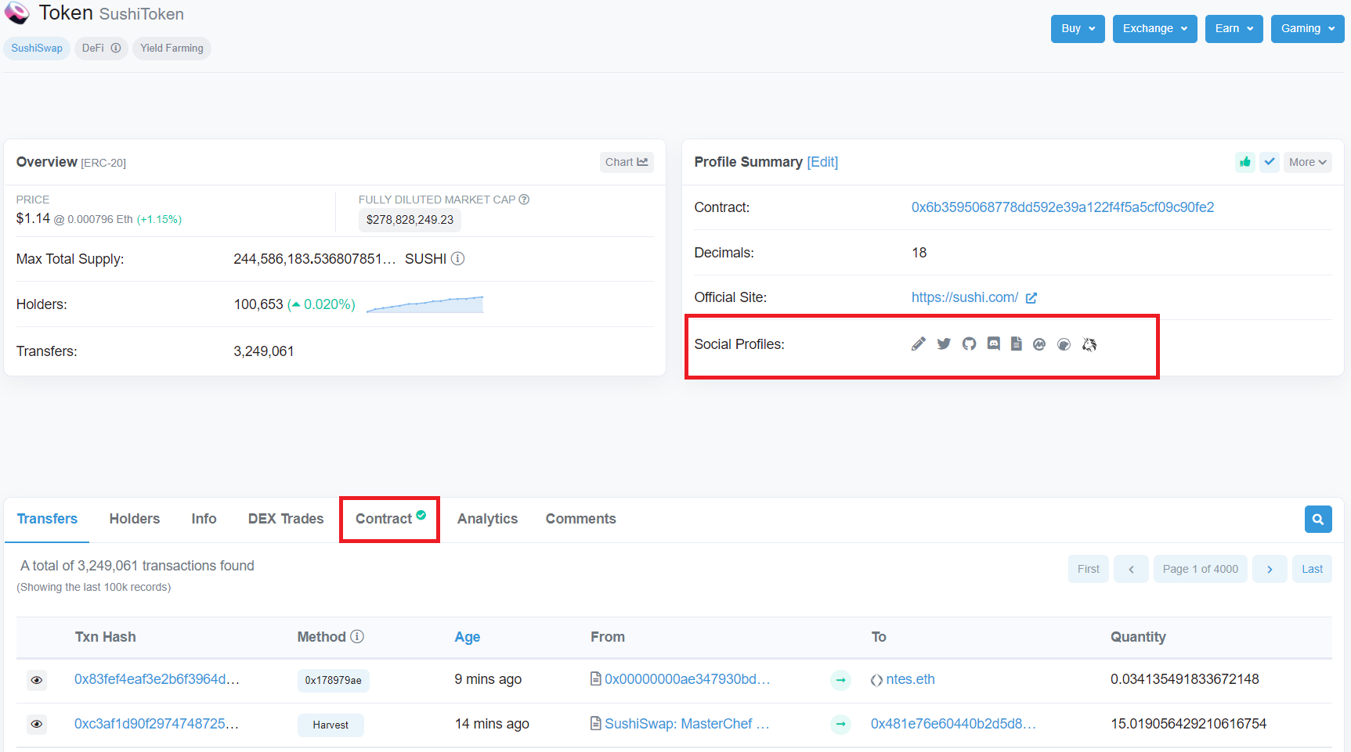Open the Analytics tab
The height and width of the screenshot is (752, 1351).
pos(487,519)
